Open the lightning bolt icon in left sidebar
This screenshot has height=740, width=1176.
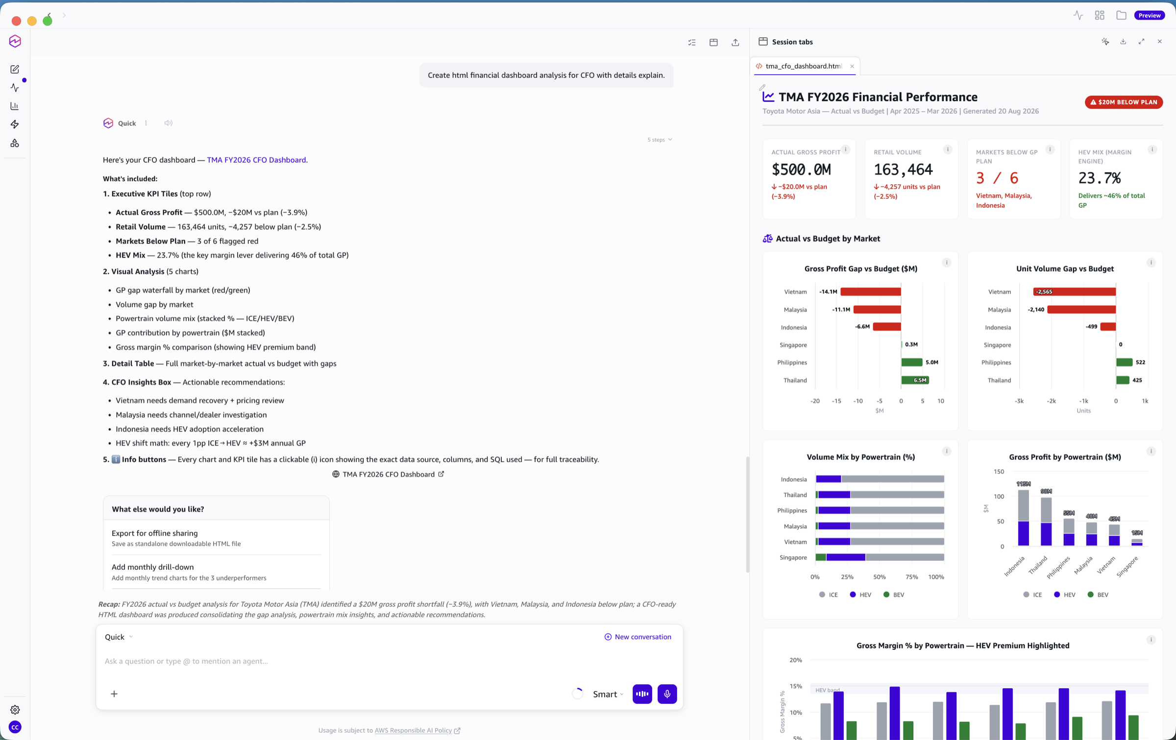[x=15, y=124]
